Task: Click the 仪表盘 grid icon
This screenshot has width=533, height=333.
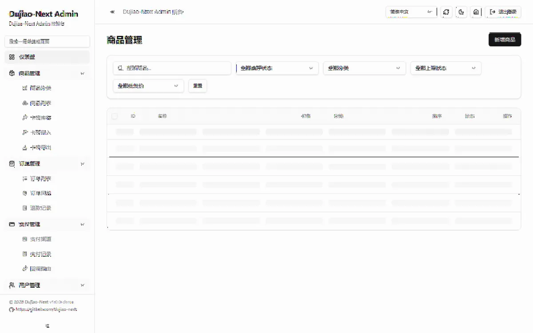Action: pos(12,57)
